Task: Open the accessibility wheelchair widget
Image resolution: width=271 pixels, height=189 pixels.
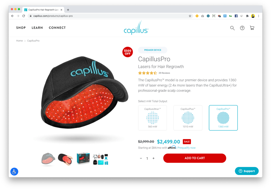Action: 14,171
